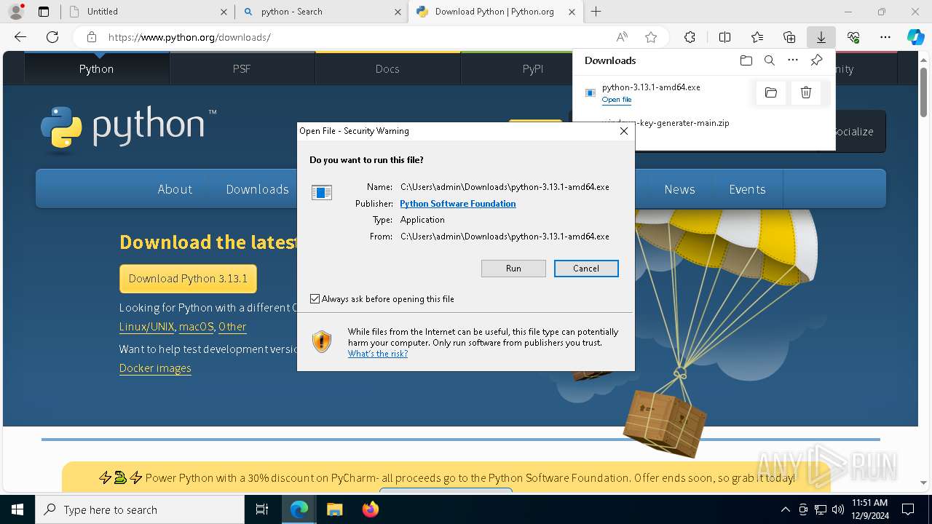Viewport: 932px width, 524px height.
Task: Click Open file under python-3.13.1-amd64.exe
Action: coord(617,100)
